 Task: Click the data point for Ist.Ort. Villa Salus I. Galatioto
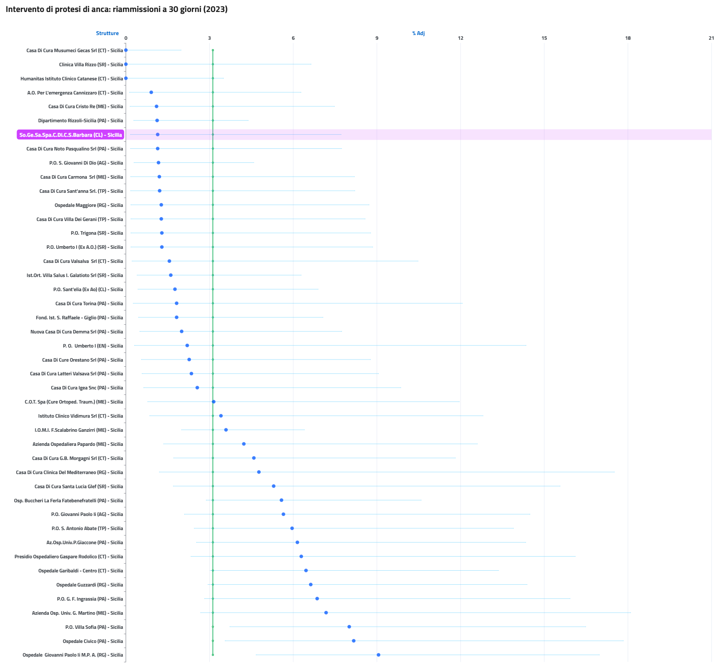pos(171,275)
